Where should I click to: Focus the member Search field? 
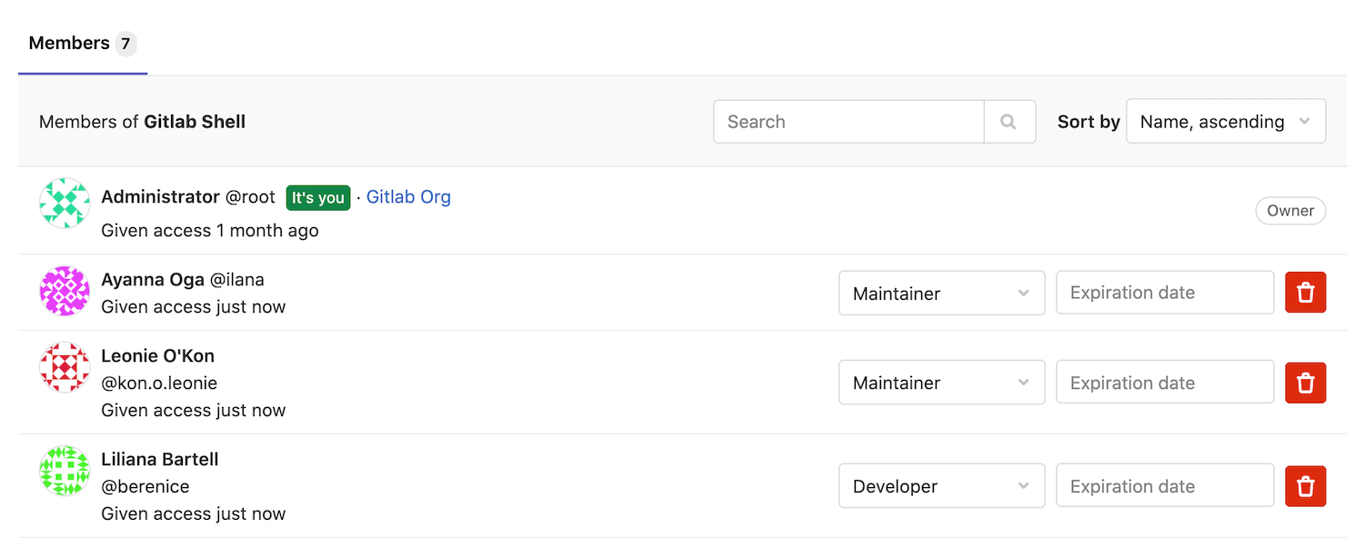[848, 122]
